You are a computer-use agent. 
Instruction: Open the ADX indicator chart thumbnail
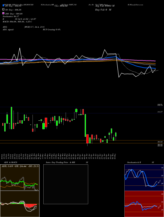[x=20, y=178]
